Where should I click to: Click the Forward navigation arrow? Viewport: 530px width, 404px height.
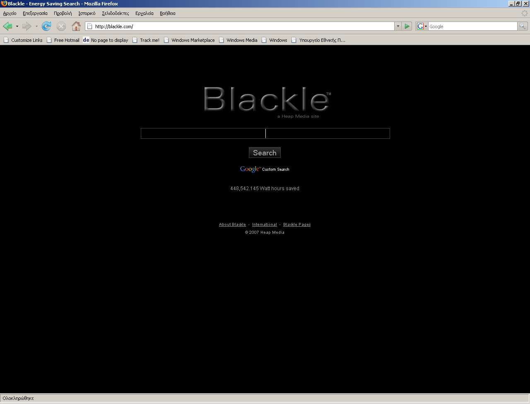[x=27, y=27]
